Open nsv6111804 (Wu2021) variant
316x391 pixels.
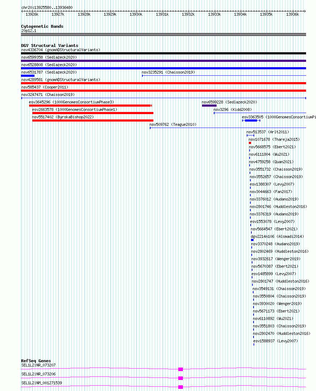(x=269, y=155)
